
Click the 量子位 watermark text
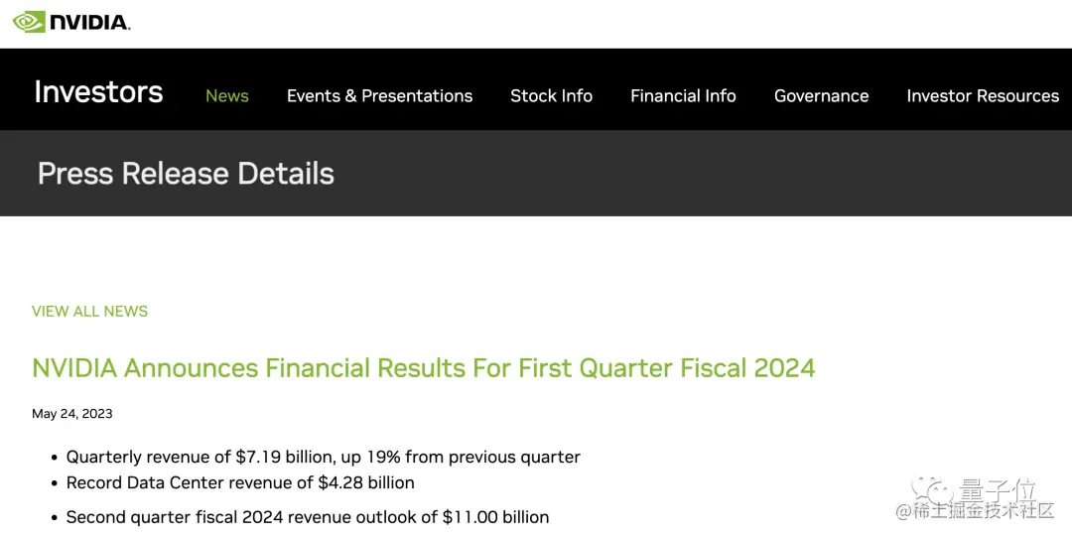click(x=998, y=489)
